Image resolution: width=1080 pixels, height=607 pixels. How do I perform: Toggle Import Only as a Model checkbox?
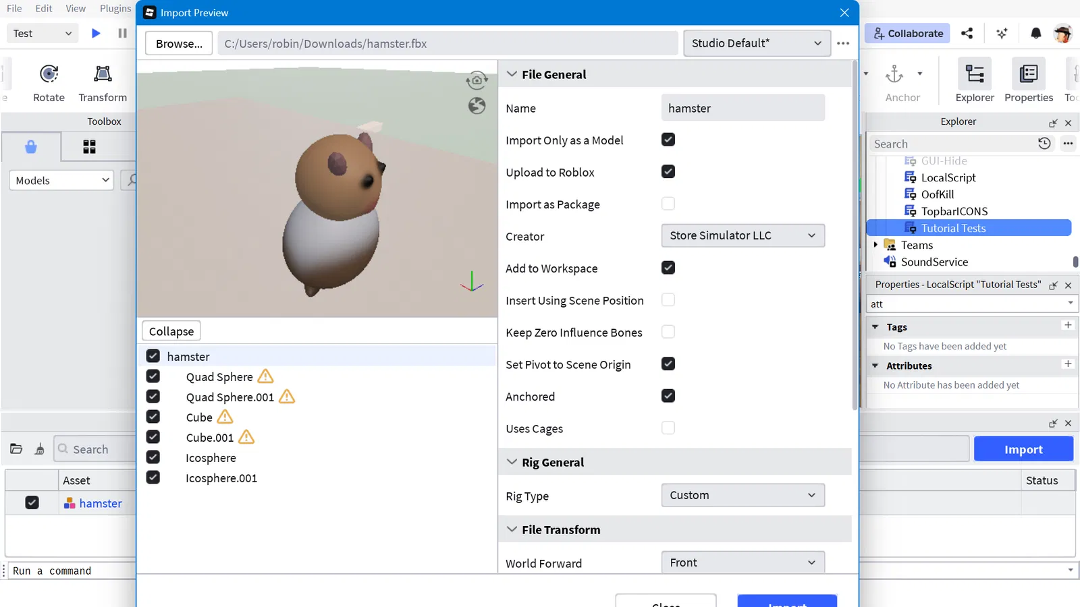(x=668, y=140)
